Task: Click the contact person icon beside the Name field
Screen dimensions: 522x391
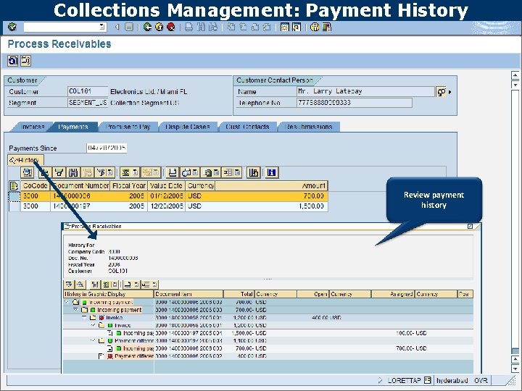Action: [441, 92]
